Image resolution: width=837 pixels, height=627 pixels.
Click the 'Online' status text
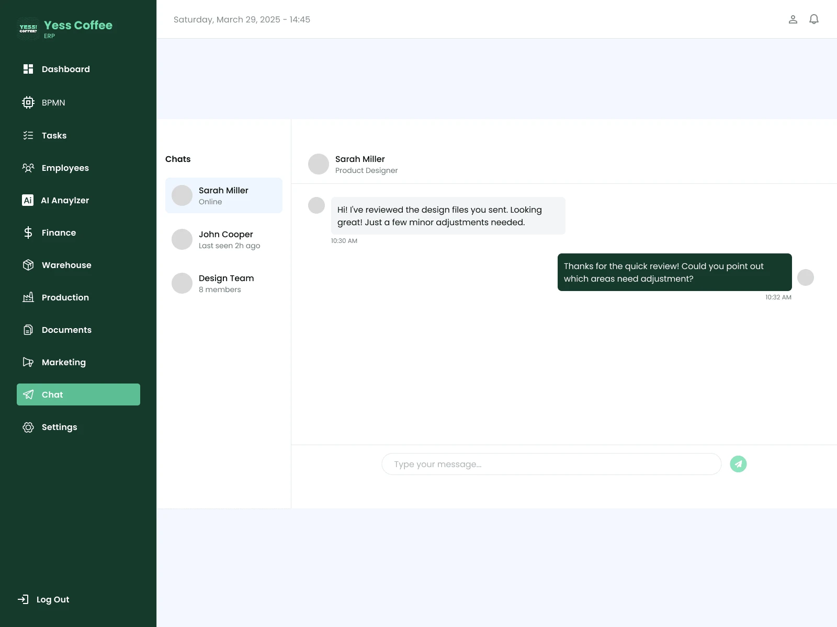(x=210, y=202)
